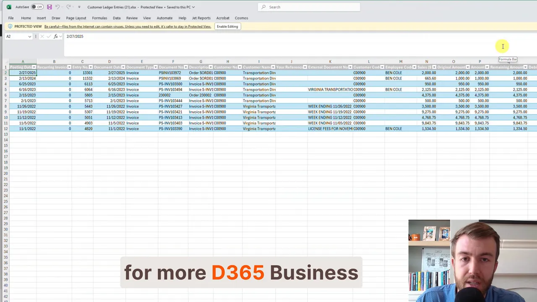
Task: Expand the Saved to this PC chevron
Action: [193, 7]
